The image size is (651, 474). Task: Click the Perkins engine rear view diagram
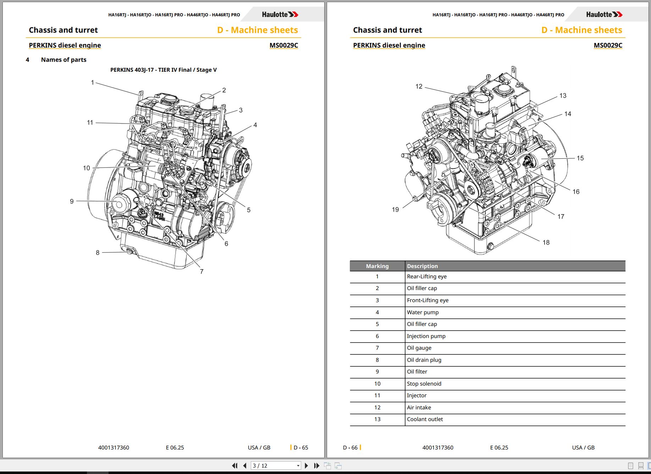(x=485, y=160)
